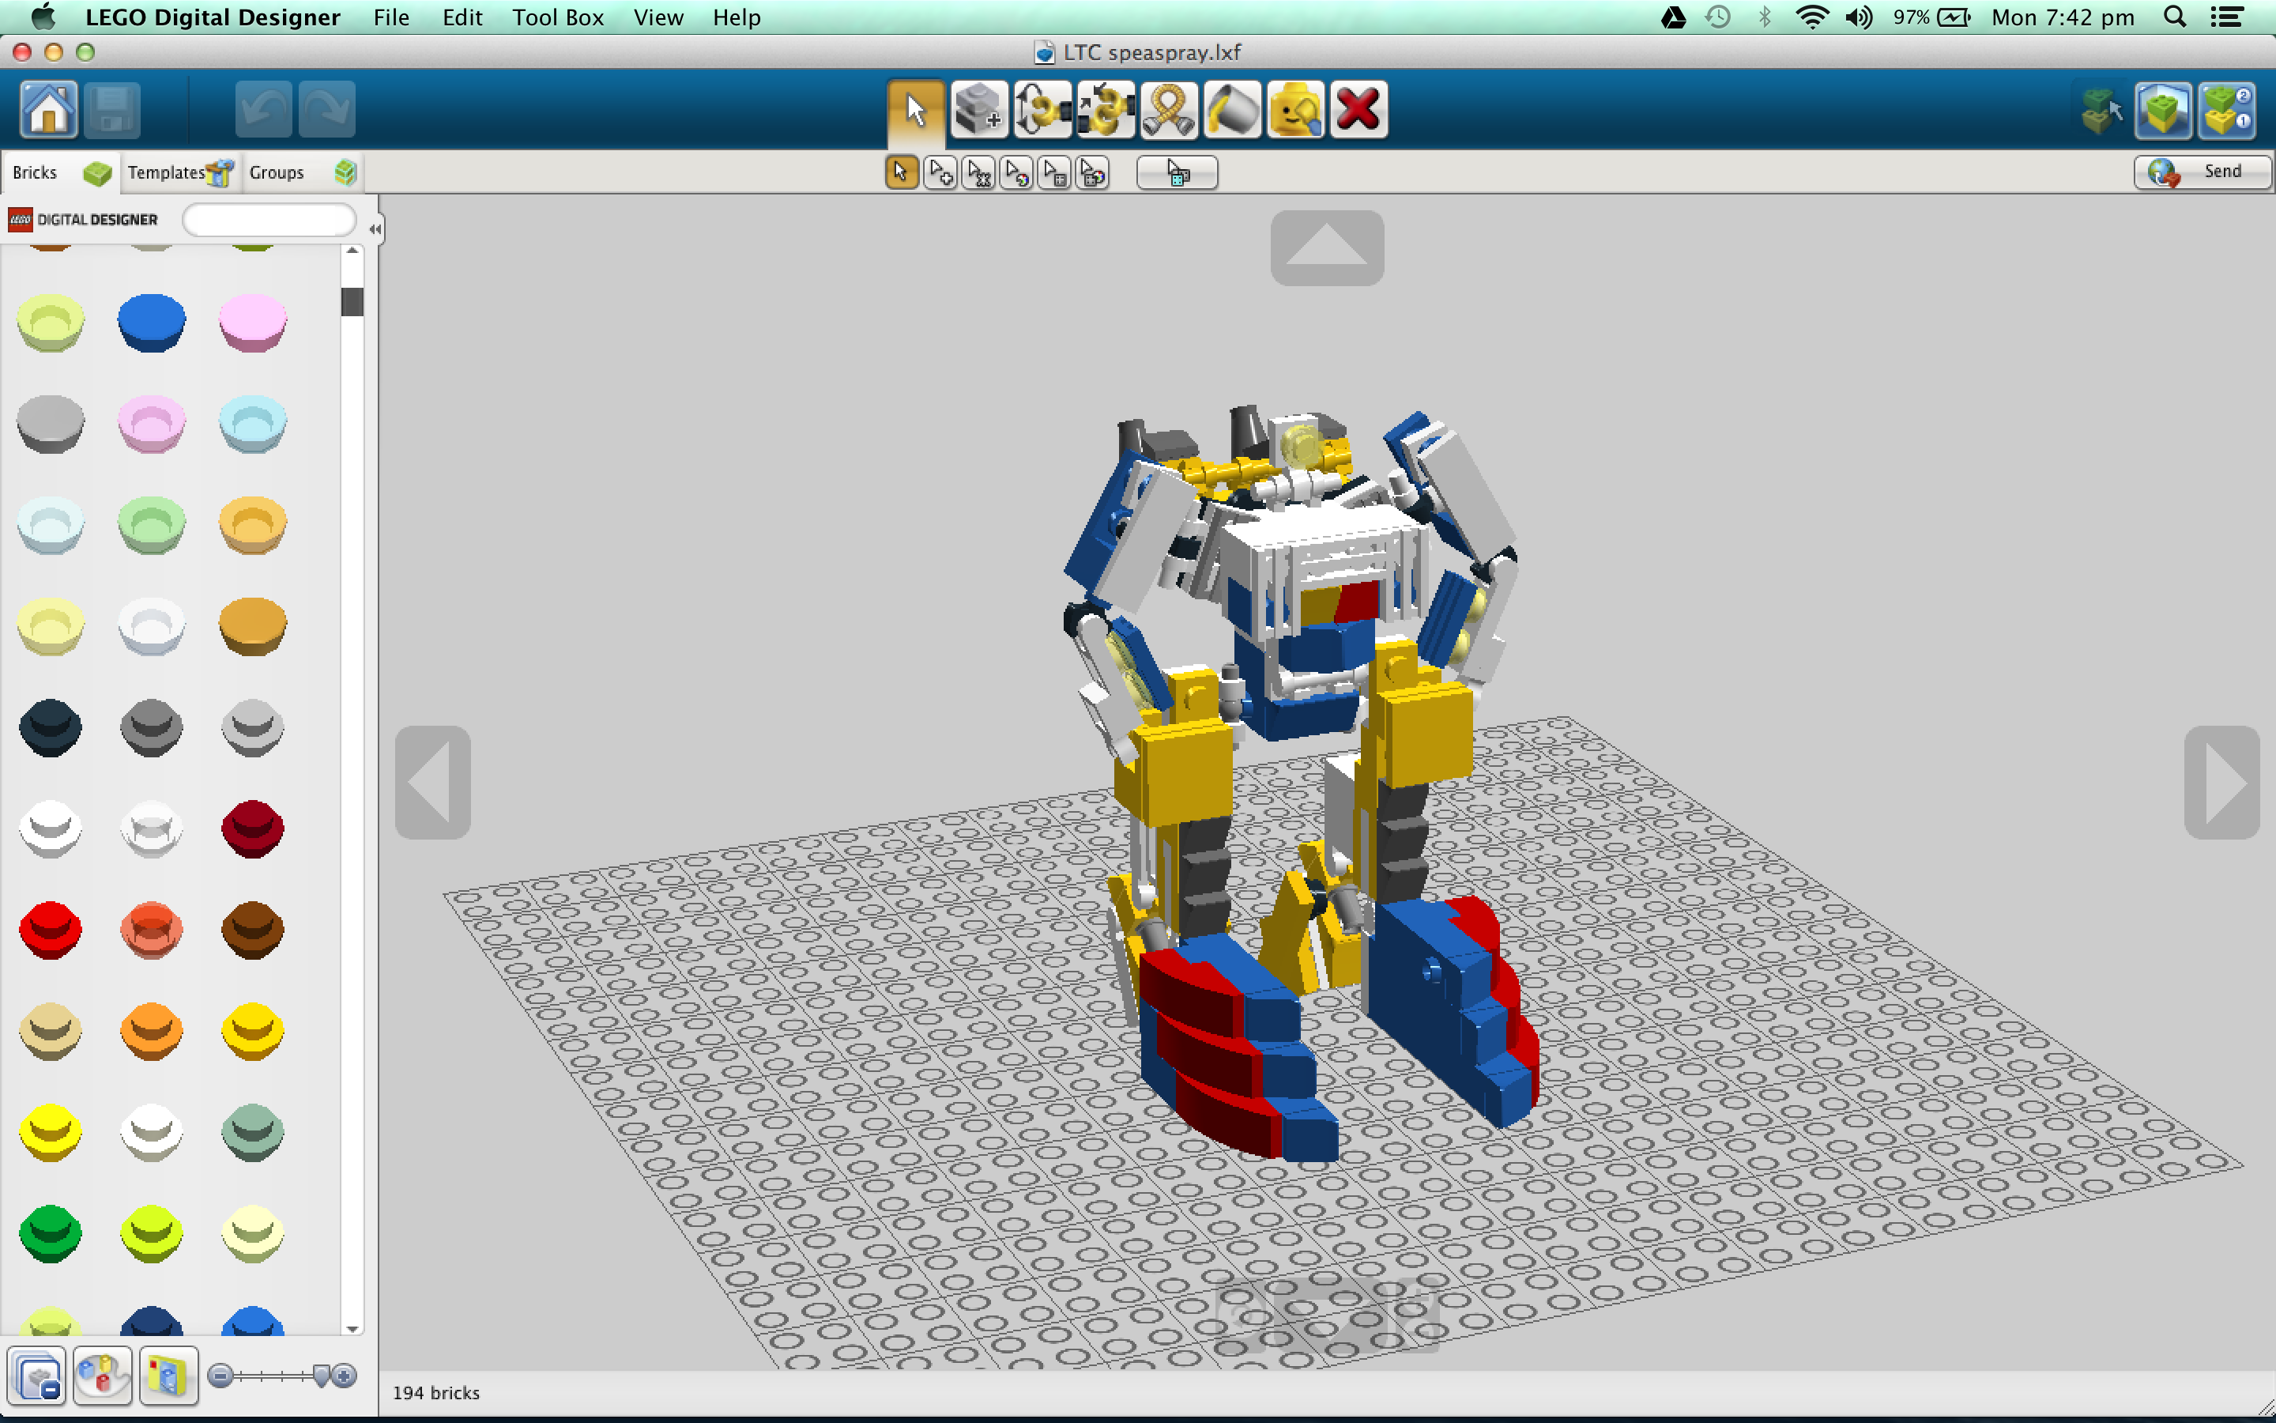This screenshot has height=1423, width=2276.
Task: Select the Clone brick tool
Action: click(x=978, y=108)
